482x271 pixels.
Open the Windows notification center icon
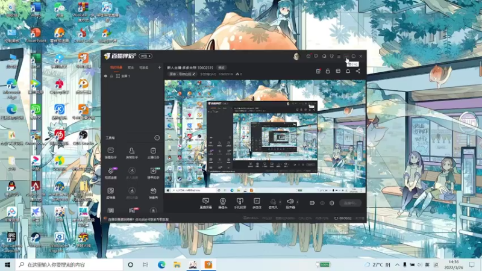[472, 264]
